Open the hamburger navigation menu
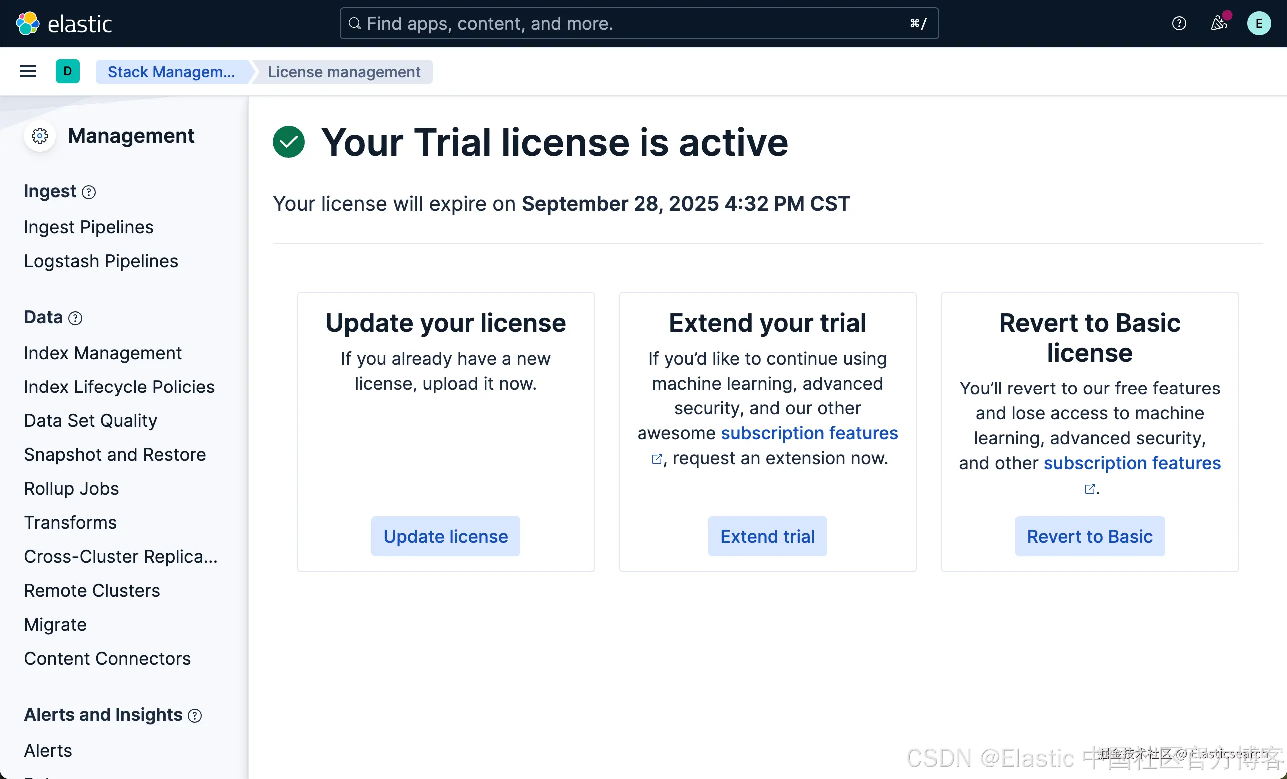 (27, 71)
